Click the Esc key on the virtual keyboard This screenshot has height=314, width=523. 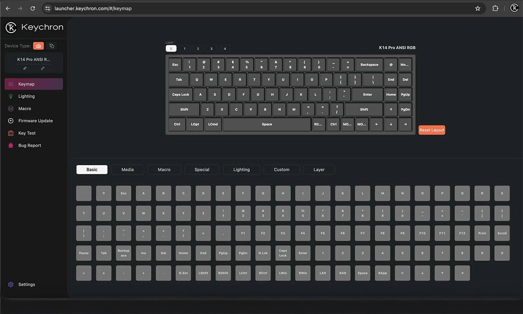[175, 65]
